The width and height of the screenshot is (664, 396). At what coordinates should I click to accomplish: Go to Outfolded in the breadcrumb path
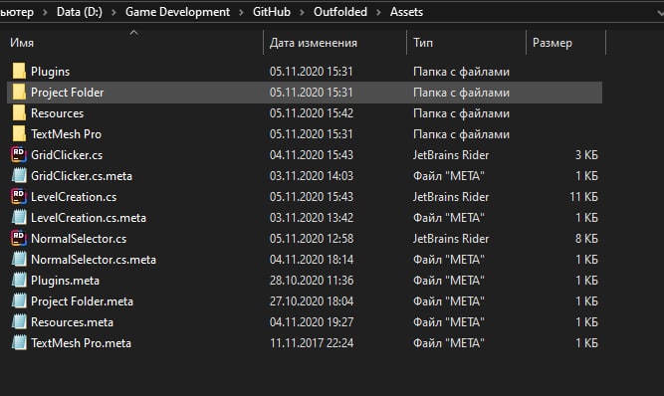(340, 12)
